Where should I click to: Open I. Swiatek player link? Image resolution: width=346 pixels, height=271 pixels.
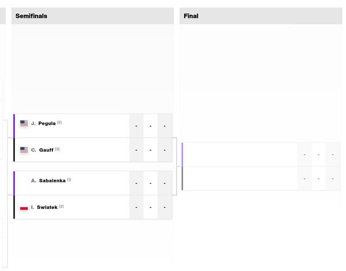point(44,207)
